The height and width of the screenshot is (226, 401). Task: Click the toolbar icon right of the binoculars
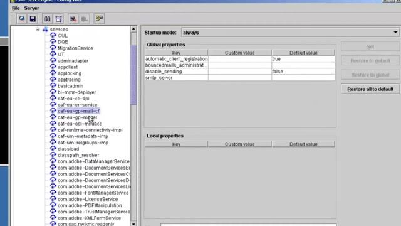[x=58, y=19]
